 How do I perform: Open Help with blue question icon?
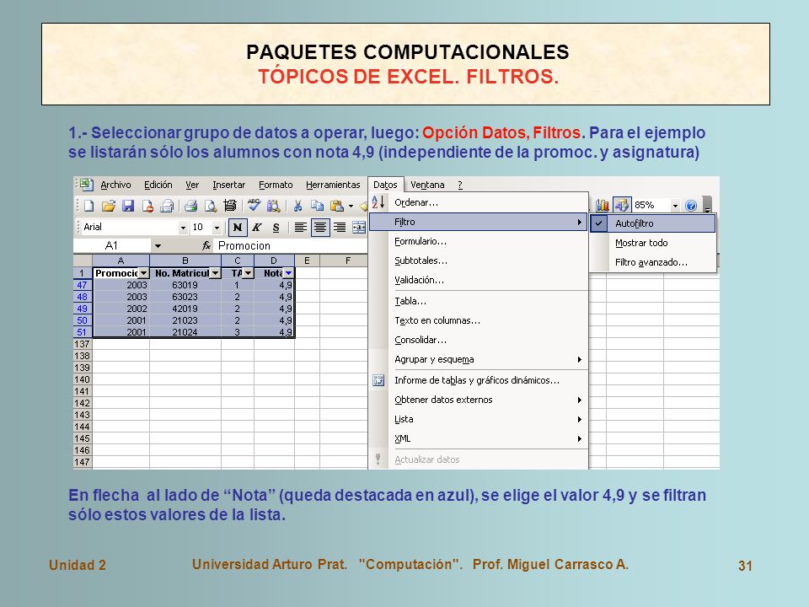691,206
